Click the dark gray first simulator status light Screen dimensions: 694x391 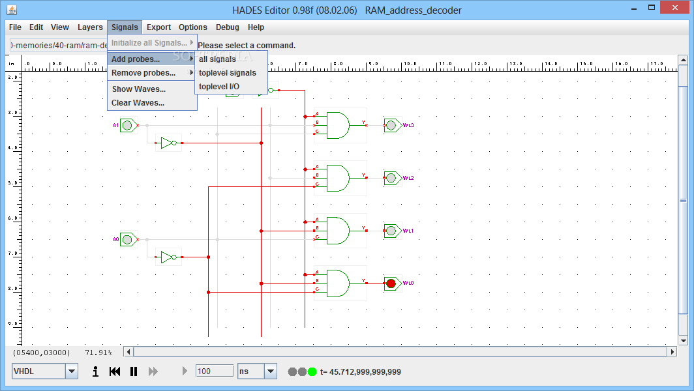pyautogui.click(x=292, y=371)
